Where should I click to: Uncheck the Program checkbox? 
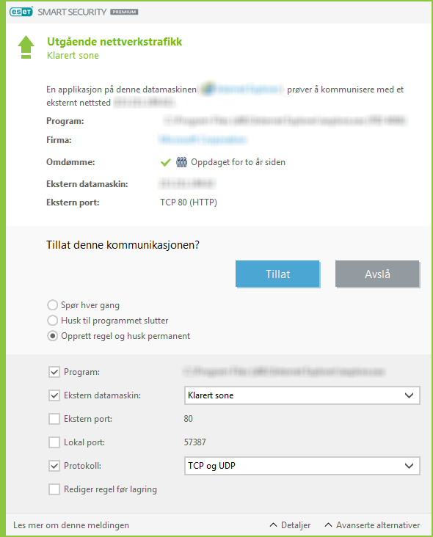tap(54, 372)
